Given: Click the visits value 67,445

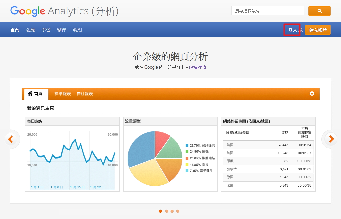Looking at the screenshot, I should (283, 145).
